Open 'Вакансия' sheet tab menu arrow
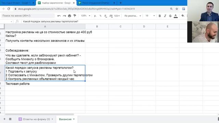The height and width of the screenshot is (123, 219). [74, 119]
